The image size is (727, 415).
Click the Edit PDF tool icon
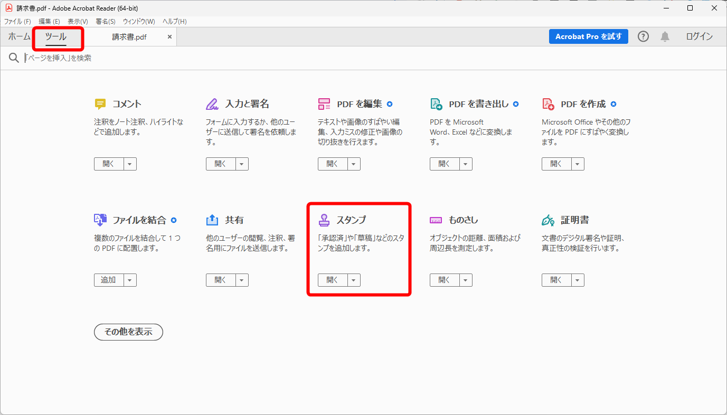[x=324, y=104]
